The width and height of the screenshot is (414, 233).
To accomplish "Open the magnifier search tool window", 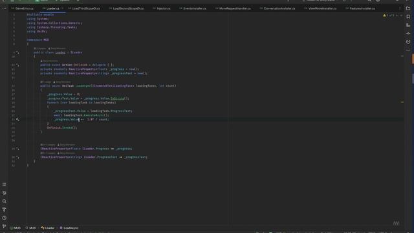I will point(5,201).
